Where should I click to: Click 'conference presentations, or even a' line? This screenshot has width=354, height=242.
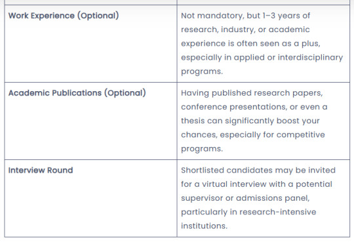coord(254,107)
